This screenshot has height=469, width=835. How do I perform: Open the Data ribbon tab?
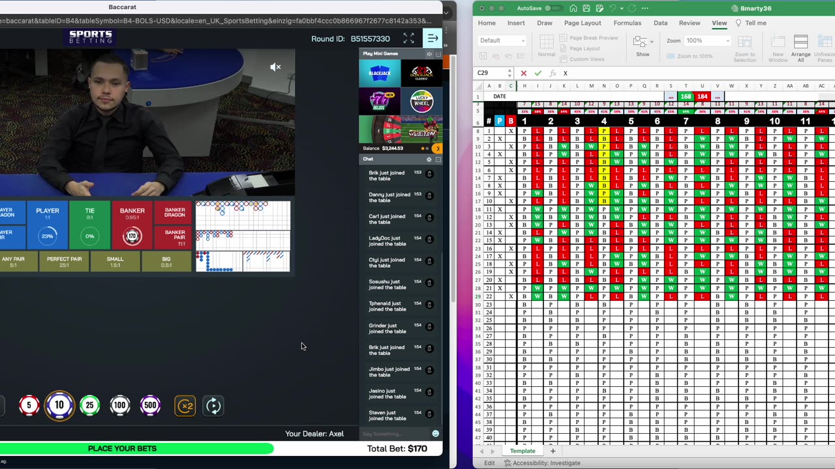660,23
